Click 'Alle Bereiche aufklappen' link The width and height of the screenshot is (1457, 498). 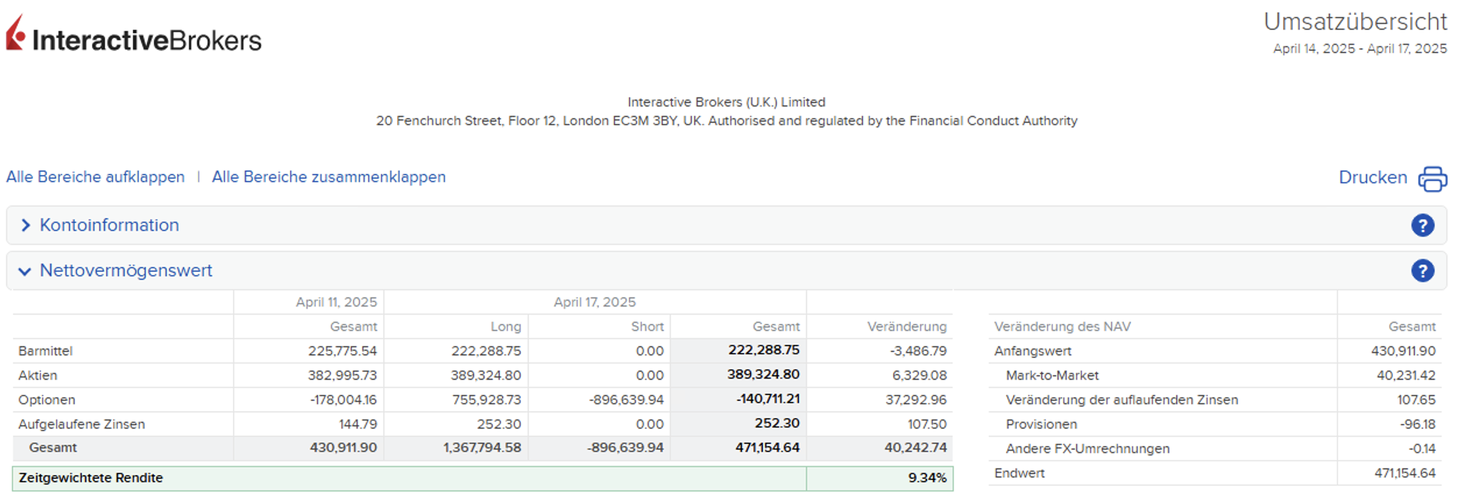click(96, 177)
